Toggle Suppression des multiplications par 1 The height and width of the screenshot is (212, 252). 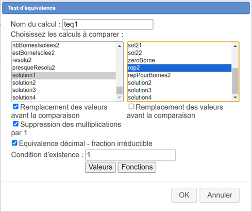coord(15,124)
